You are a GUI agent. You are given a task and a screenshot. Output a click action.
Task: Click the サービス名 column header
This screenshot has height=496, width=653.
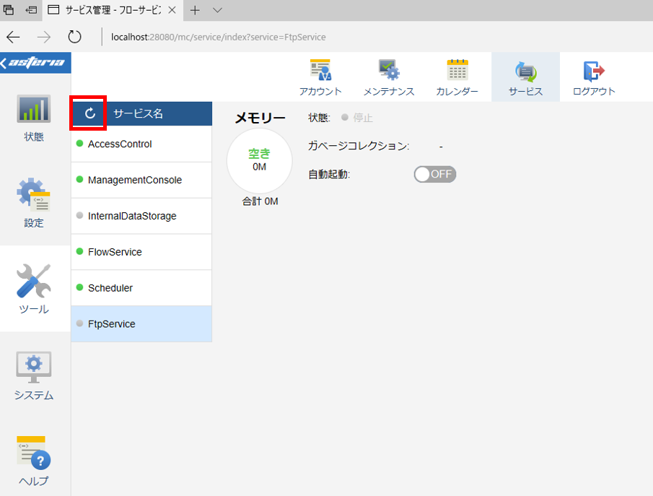tap(139, 113)
